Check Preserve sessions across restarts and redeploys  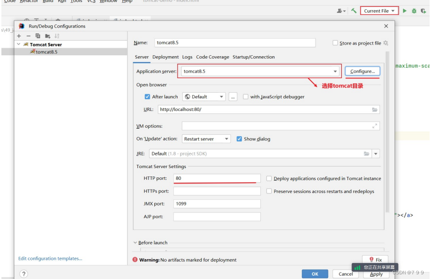[x=269, y=191]
